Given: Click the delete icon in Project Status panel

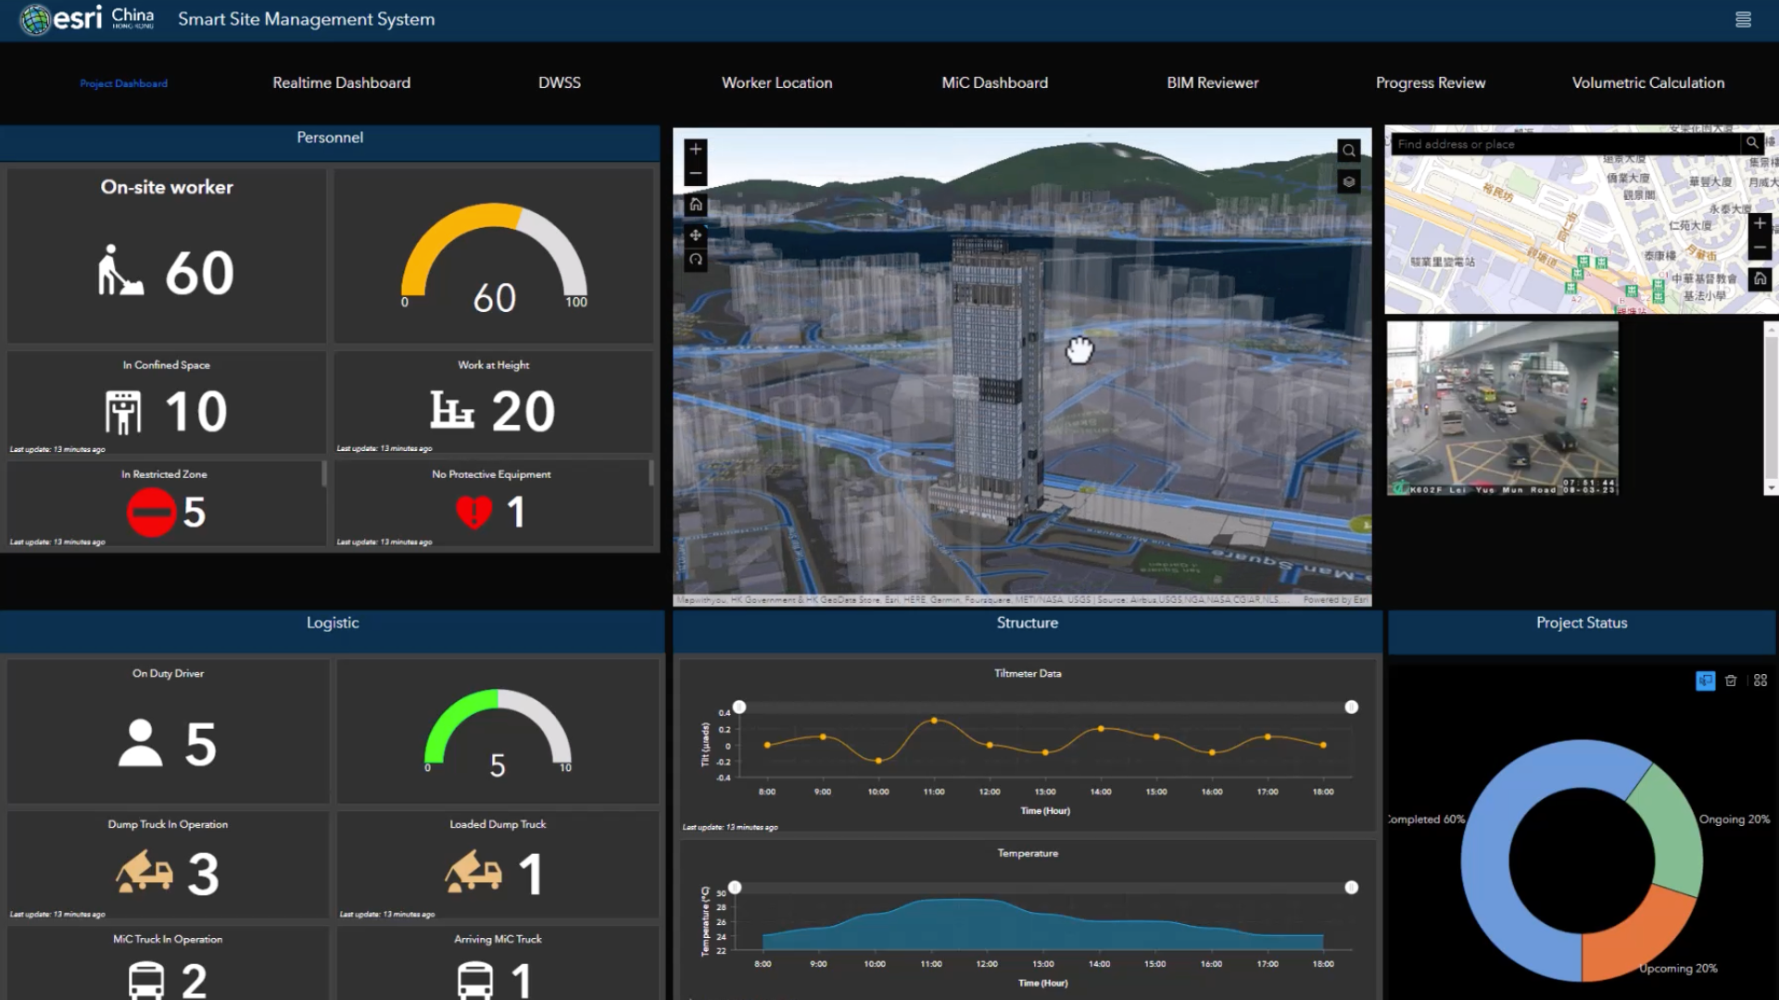Looking at the screenshot, I should click(x=1731, y=681).
